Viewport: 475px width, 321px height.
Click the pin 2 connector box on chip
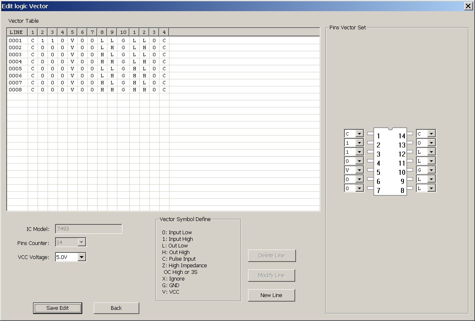370,143
